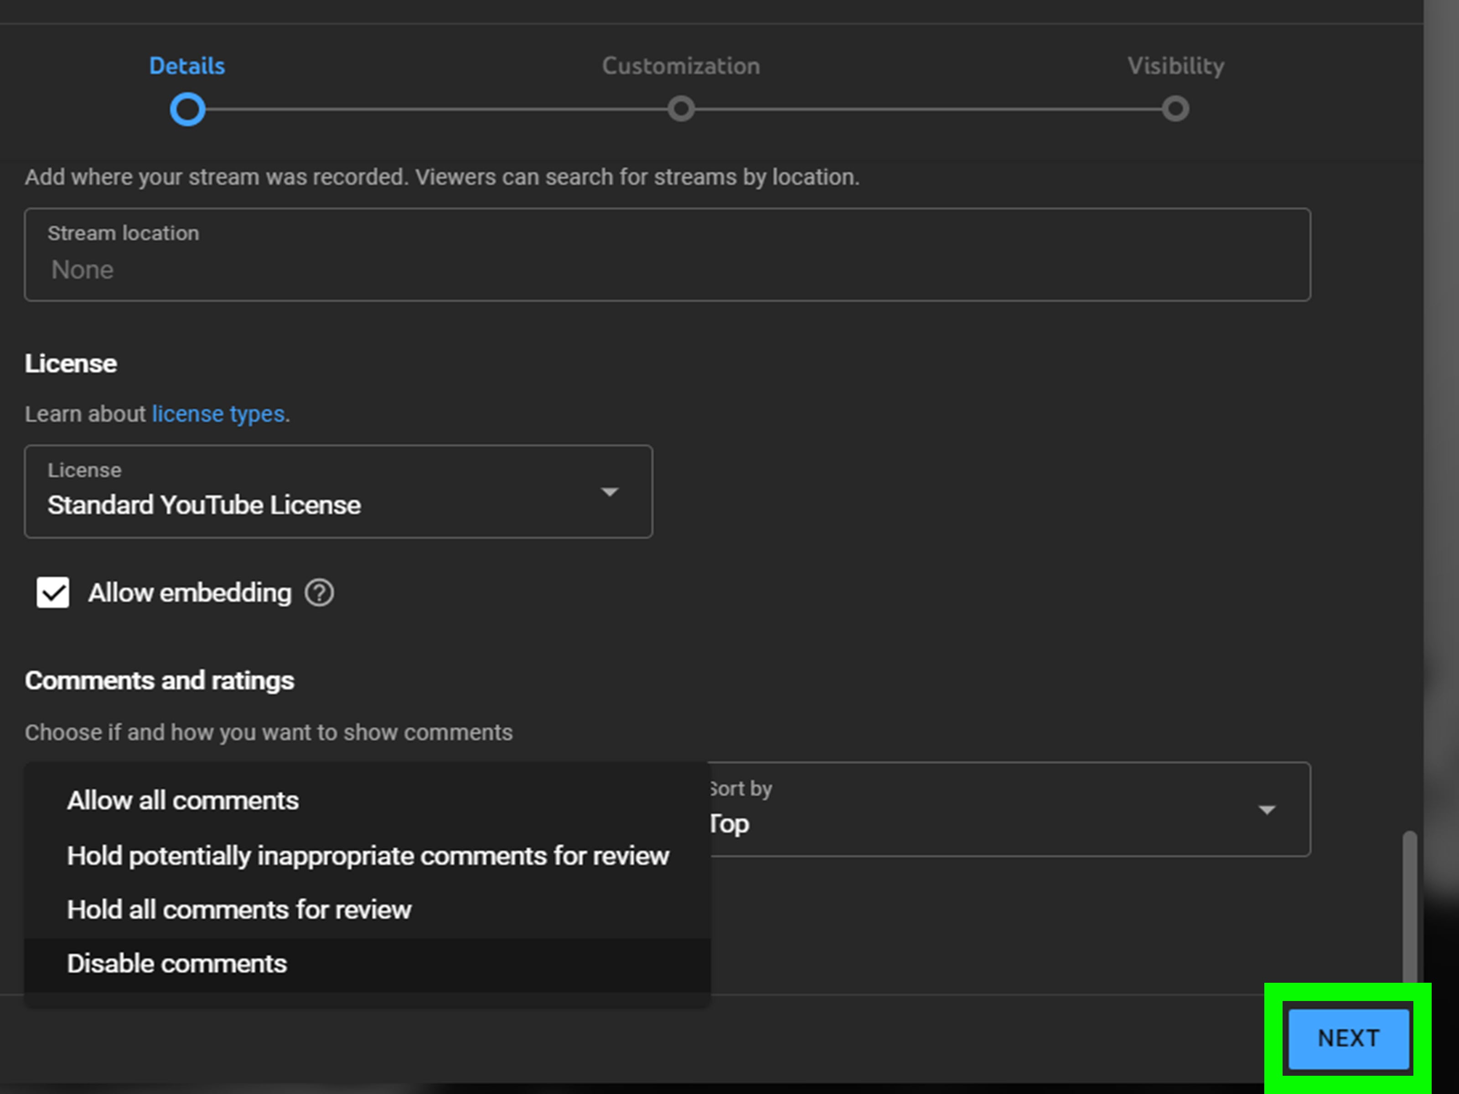Select the Visibility step circle marker

[1175, 109]
